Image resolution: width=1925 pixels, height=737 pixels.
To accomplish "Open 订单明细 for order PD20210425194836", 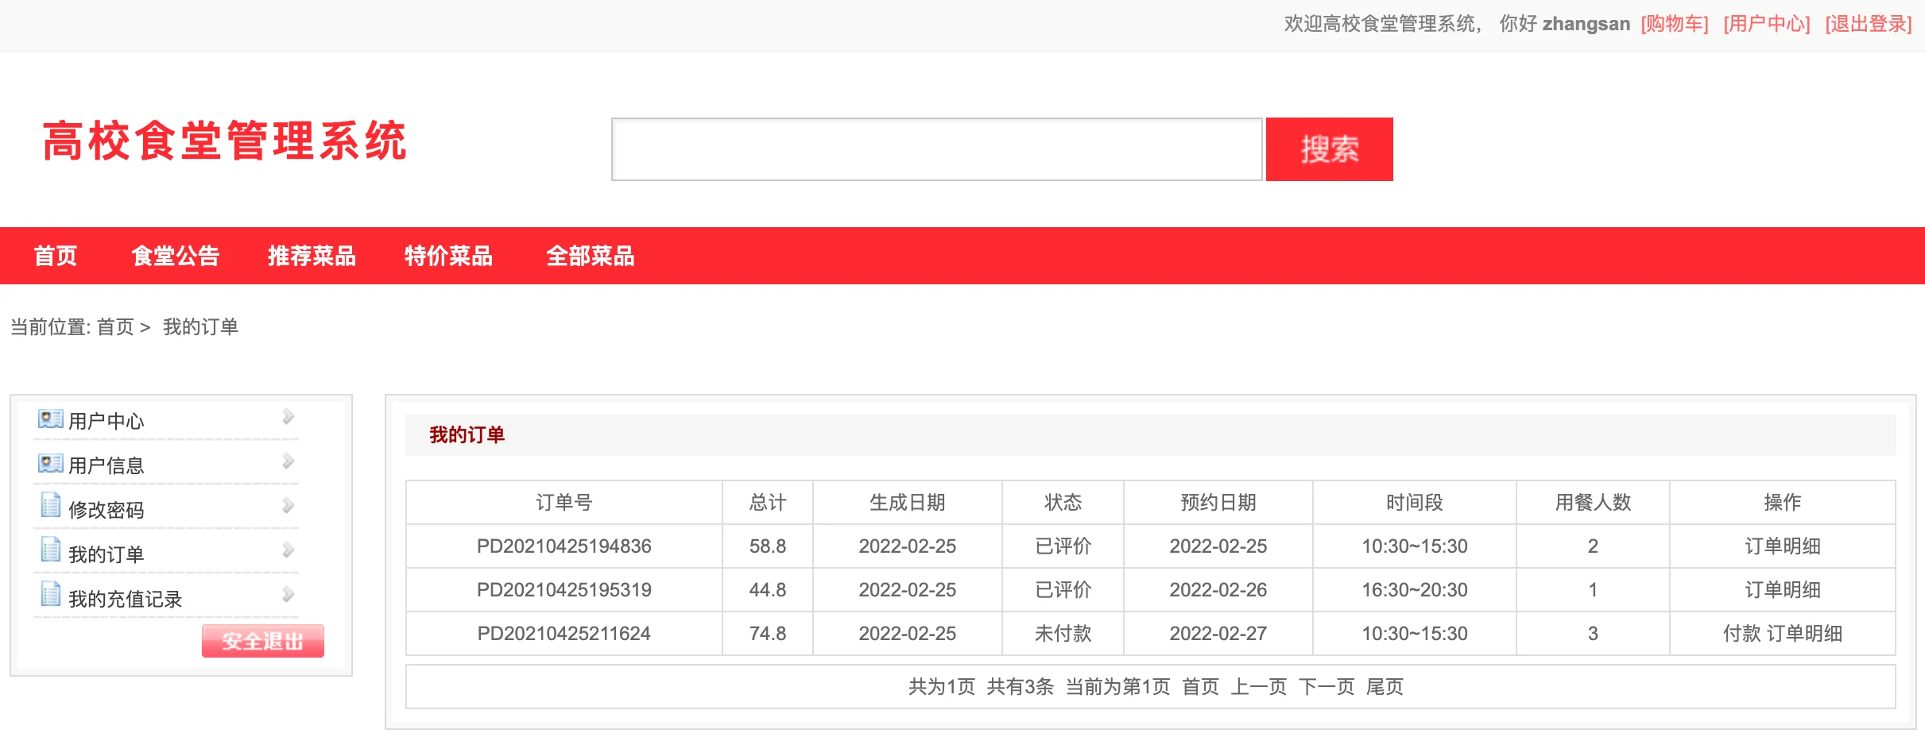I will pos(1783,546).
